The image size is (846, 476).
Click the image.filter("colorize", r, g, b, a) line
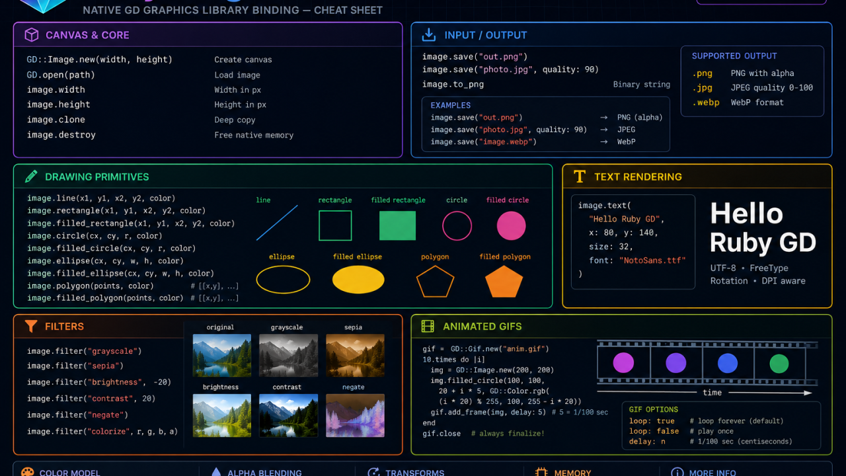point(102,431)
